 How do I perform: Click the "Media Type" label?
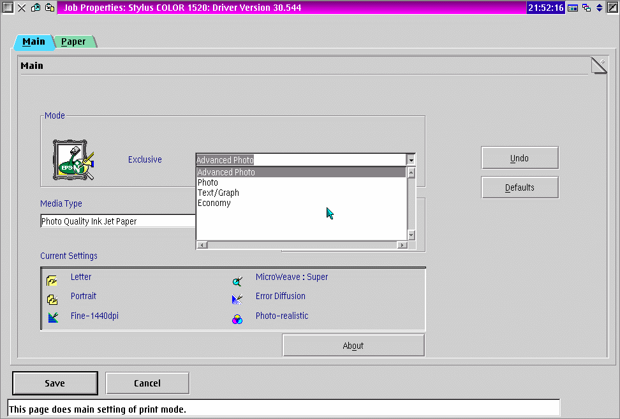(61, 203)
